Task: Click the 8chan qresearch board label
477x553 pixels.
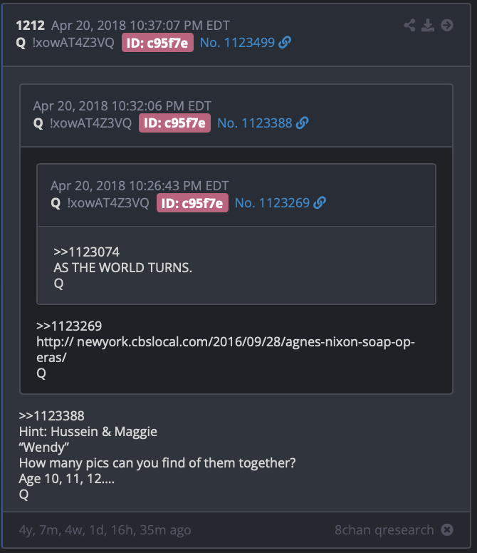Action: [384, 529]
